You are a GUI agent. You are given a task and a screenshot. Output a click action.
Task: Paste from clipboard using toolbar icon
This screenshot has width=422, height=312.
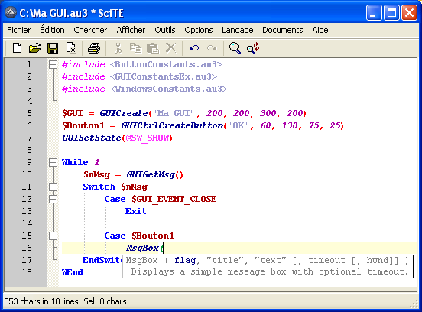pyautogui.click(x=153, y=48)
